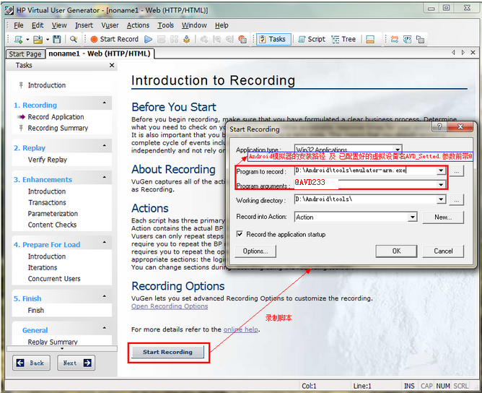The image size is (482, 393).
Task: Switch to the Start Page tab
Action: click(x=25, y=54)
